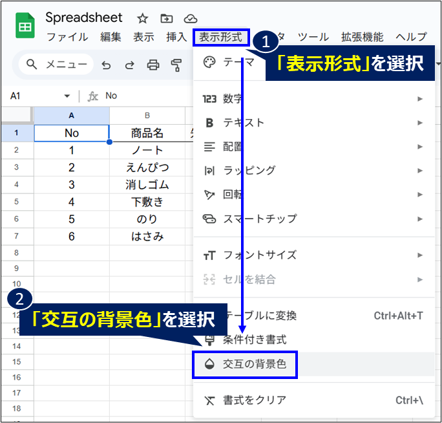Select cell containing えんぴつ
The height and width of the screenshot is (423, 442).
tap(147, 168)
